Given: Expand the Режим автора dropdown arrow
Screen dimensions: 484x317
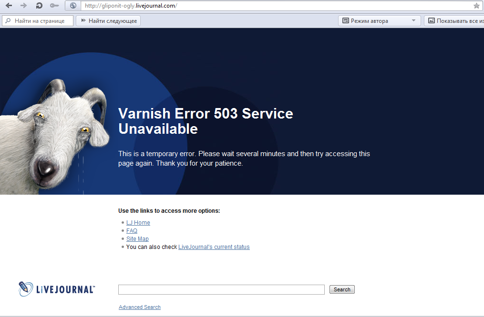Looking at the screenshot, I should [x=413, y=20].
